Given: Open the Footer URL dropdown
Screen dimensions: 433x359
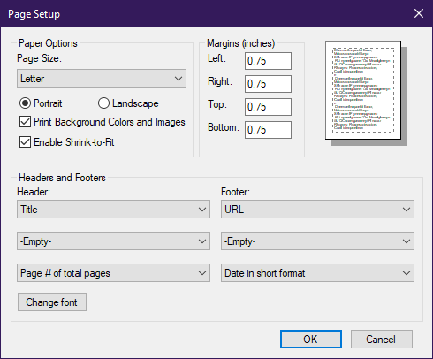Looking at the screenshot, I should (317, 210).
